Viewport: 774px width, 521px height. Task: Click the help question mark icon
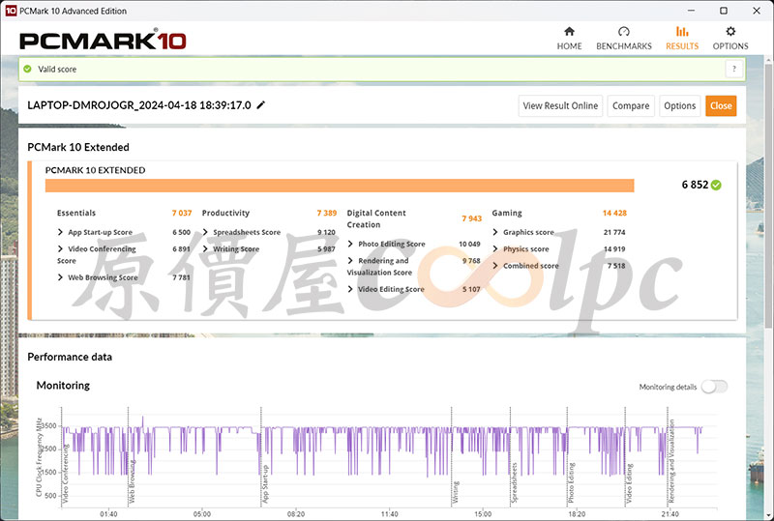coord(734,69)
